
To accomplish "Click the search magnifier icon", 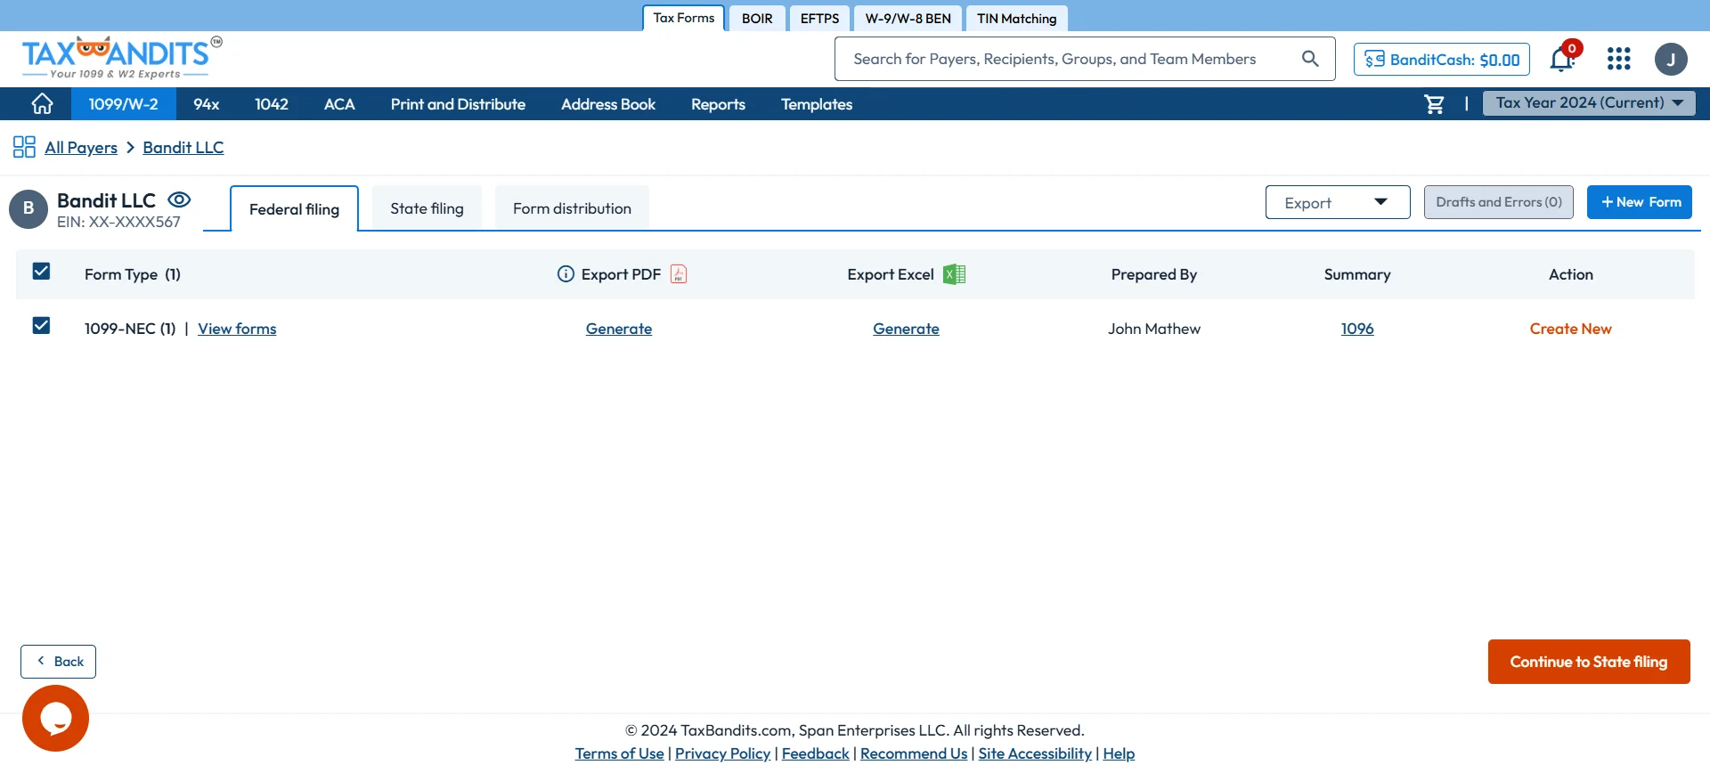I will [x=1310, y=59].
